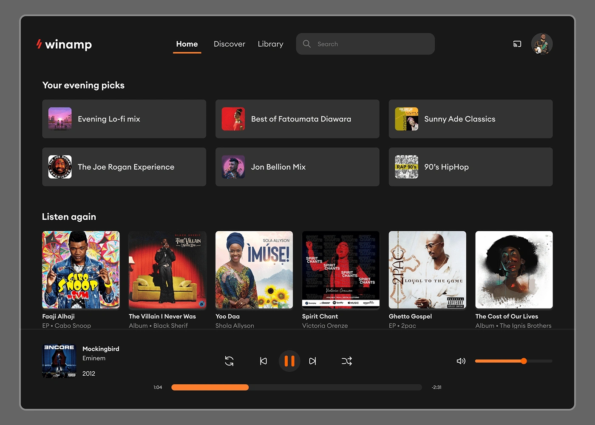This screenshot has height=425, width=595.
Task: Open the cast to device icon
Action: [517, 44]
